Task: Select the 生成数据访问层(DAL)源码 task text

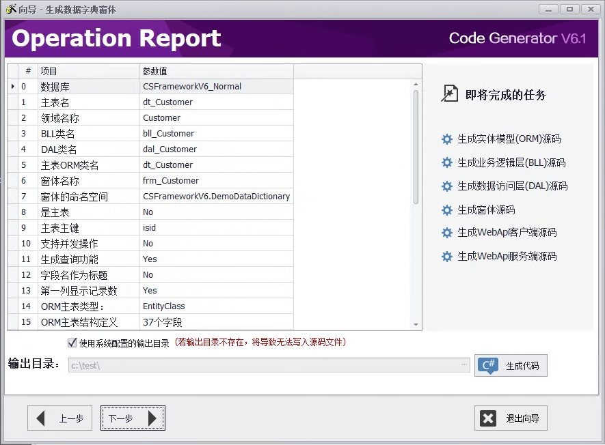Action: point(513,186)
